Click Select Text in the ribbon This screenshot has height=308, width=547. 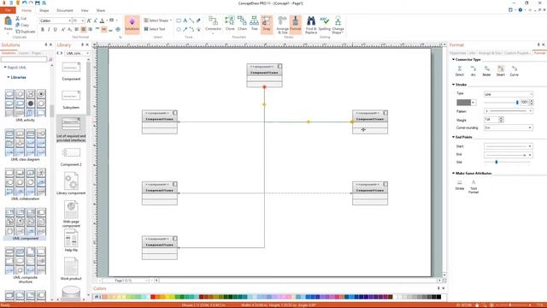[x=155, y=29]
